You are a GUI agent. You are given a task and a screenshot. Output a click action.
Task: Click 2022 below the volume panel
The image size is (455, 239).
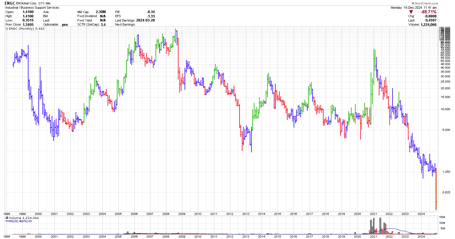click(389, 237)
